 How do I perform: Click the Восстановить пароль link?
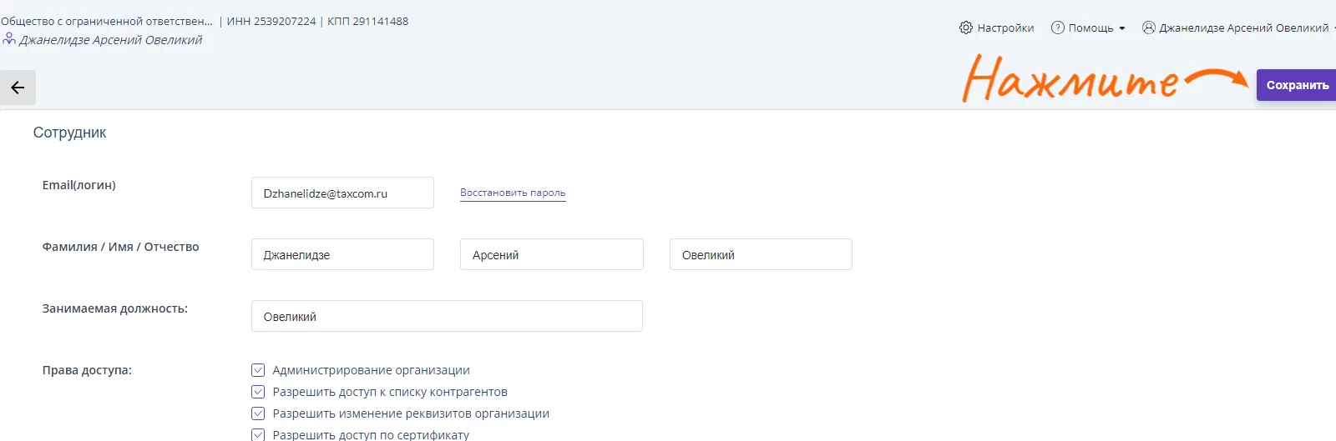coord(513,193)
